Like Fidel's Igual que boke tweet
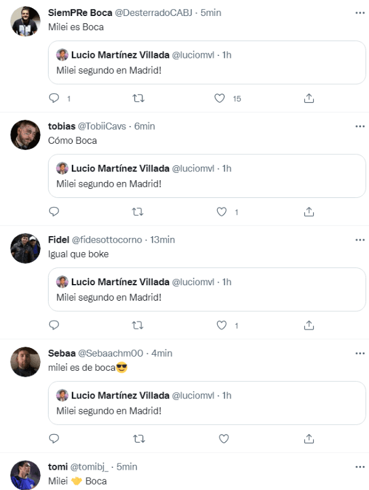 pos(222,325)
